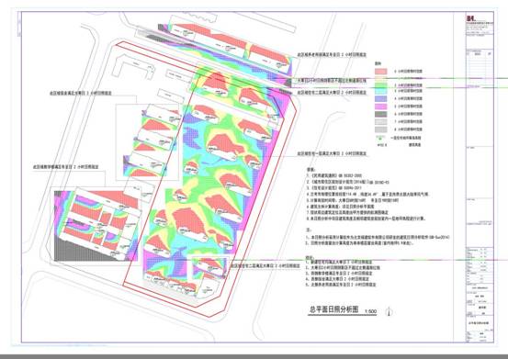This screenshot has height=359, width=508.
Task: Click the north arrow compass symbol
Action: pos(389,312)
